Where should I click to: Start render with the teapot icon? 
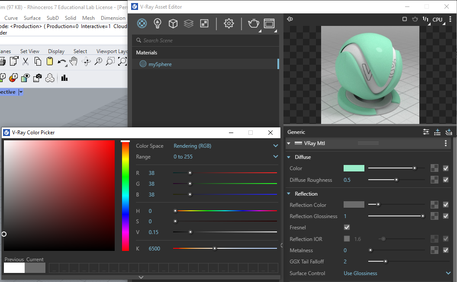[254, 23]
